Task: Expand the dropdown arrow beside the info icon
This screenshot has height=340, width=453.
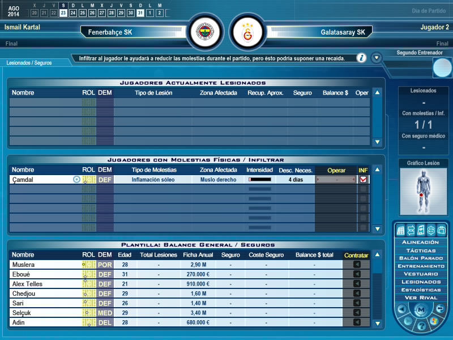Action: click(x=377, y=58)
